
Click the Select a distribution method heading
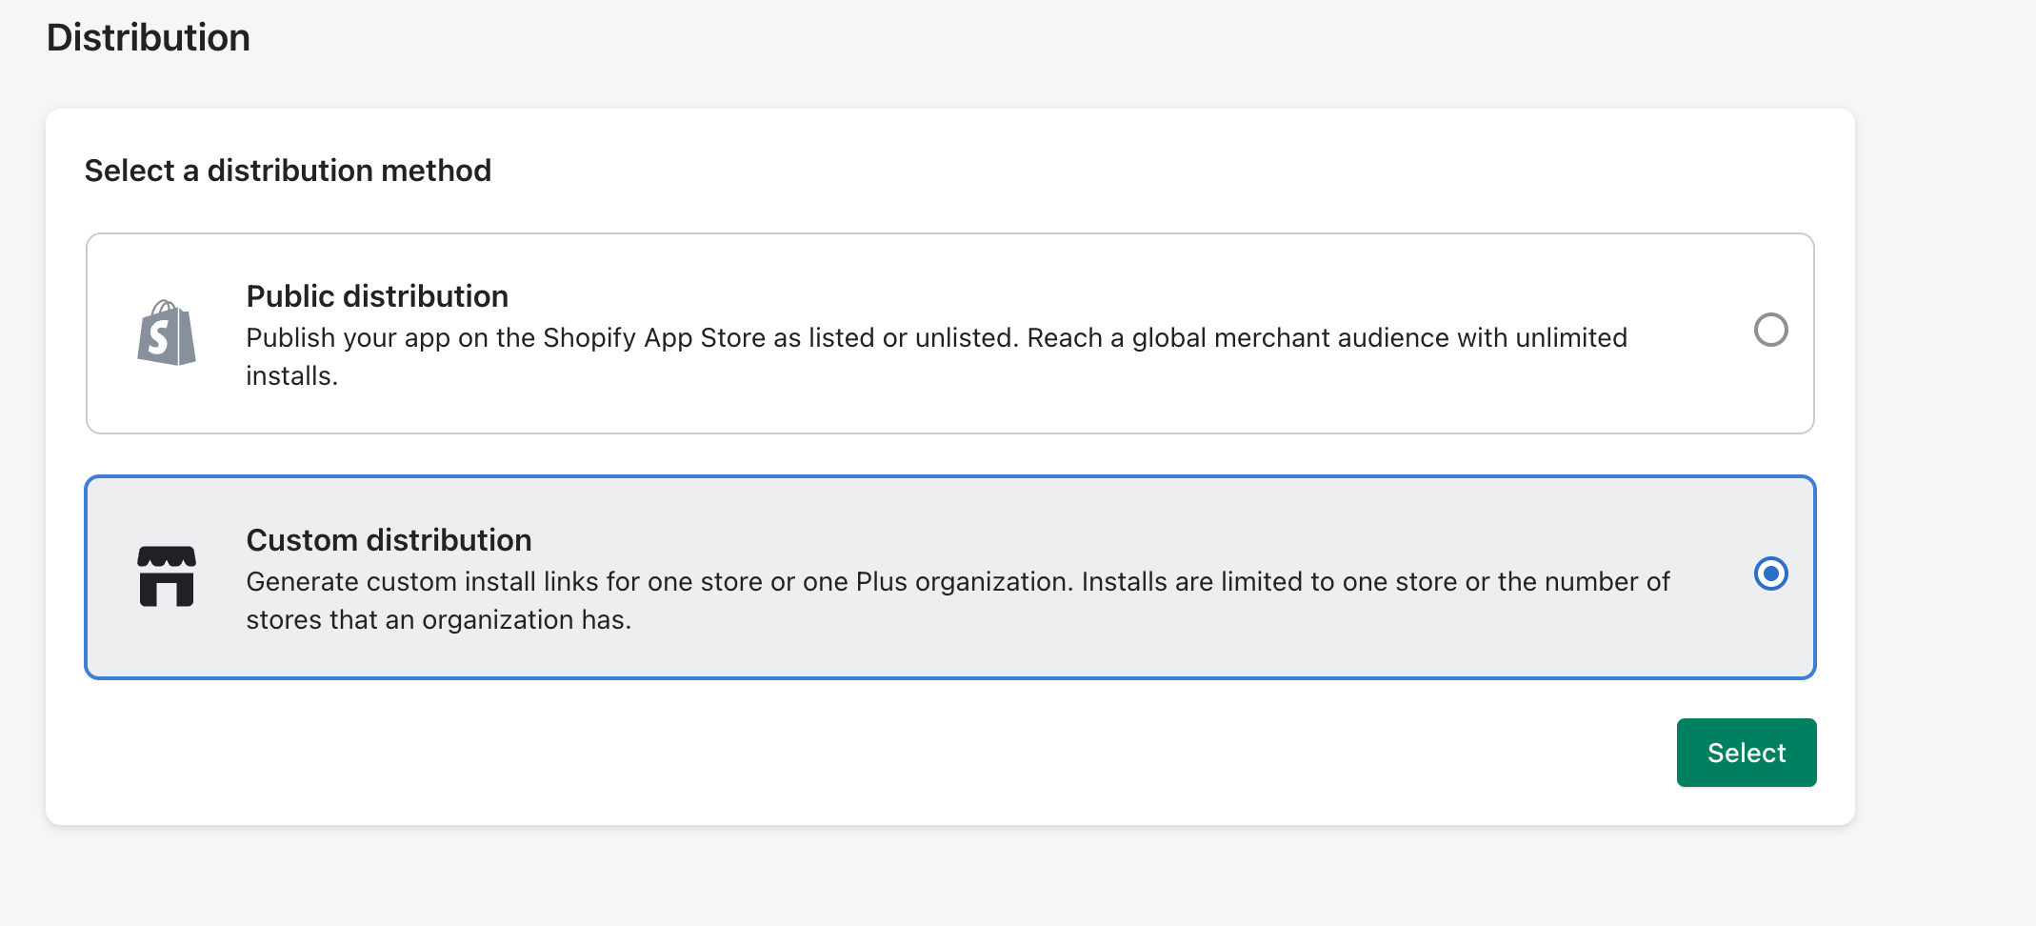tap(288, 171)
